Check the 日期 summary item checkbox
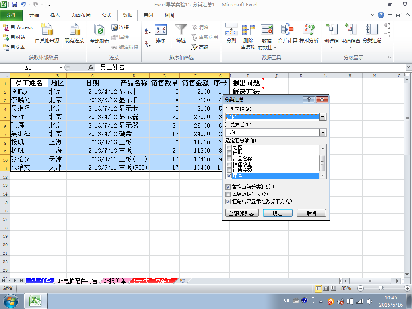This screenshot has width=412, height=309. [x=229, y=153]
